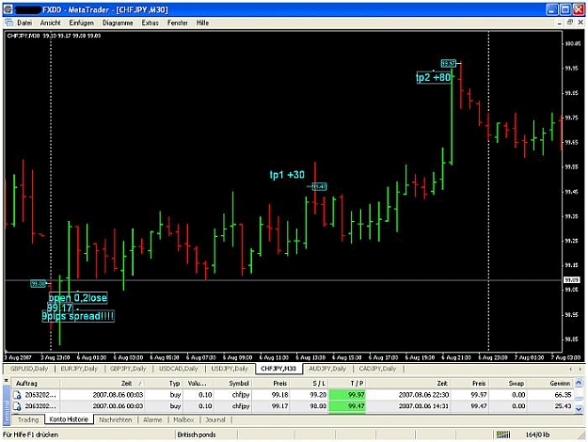The image size is (588, 442).
Task: Select the 'open 0,2lose' chart label
Action: [x=78, y=298]
